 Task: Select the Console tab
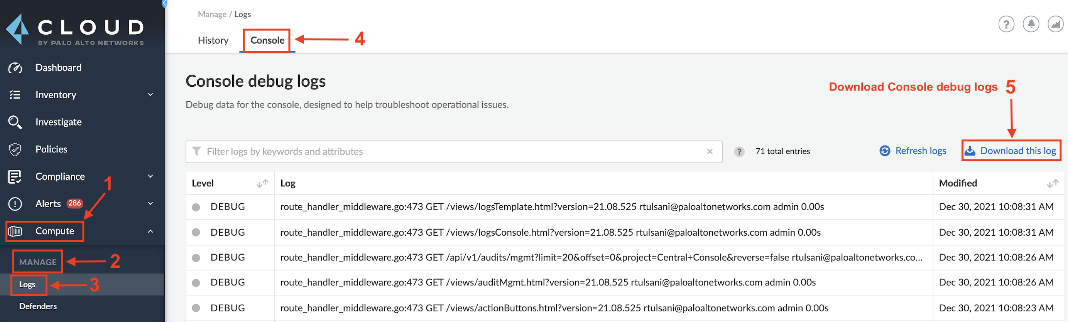(x=267, y=40)
